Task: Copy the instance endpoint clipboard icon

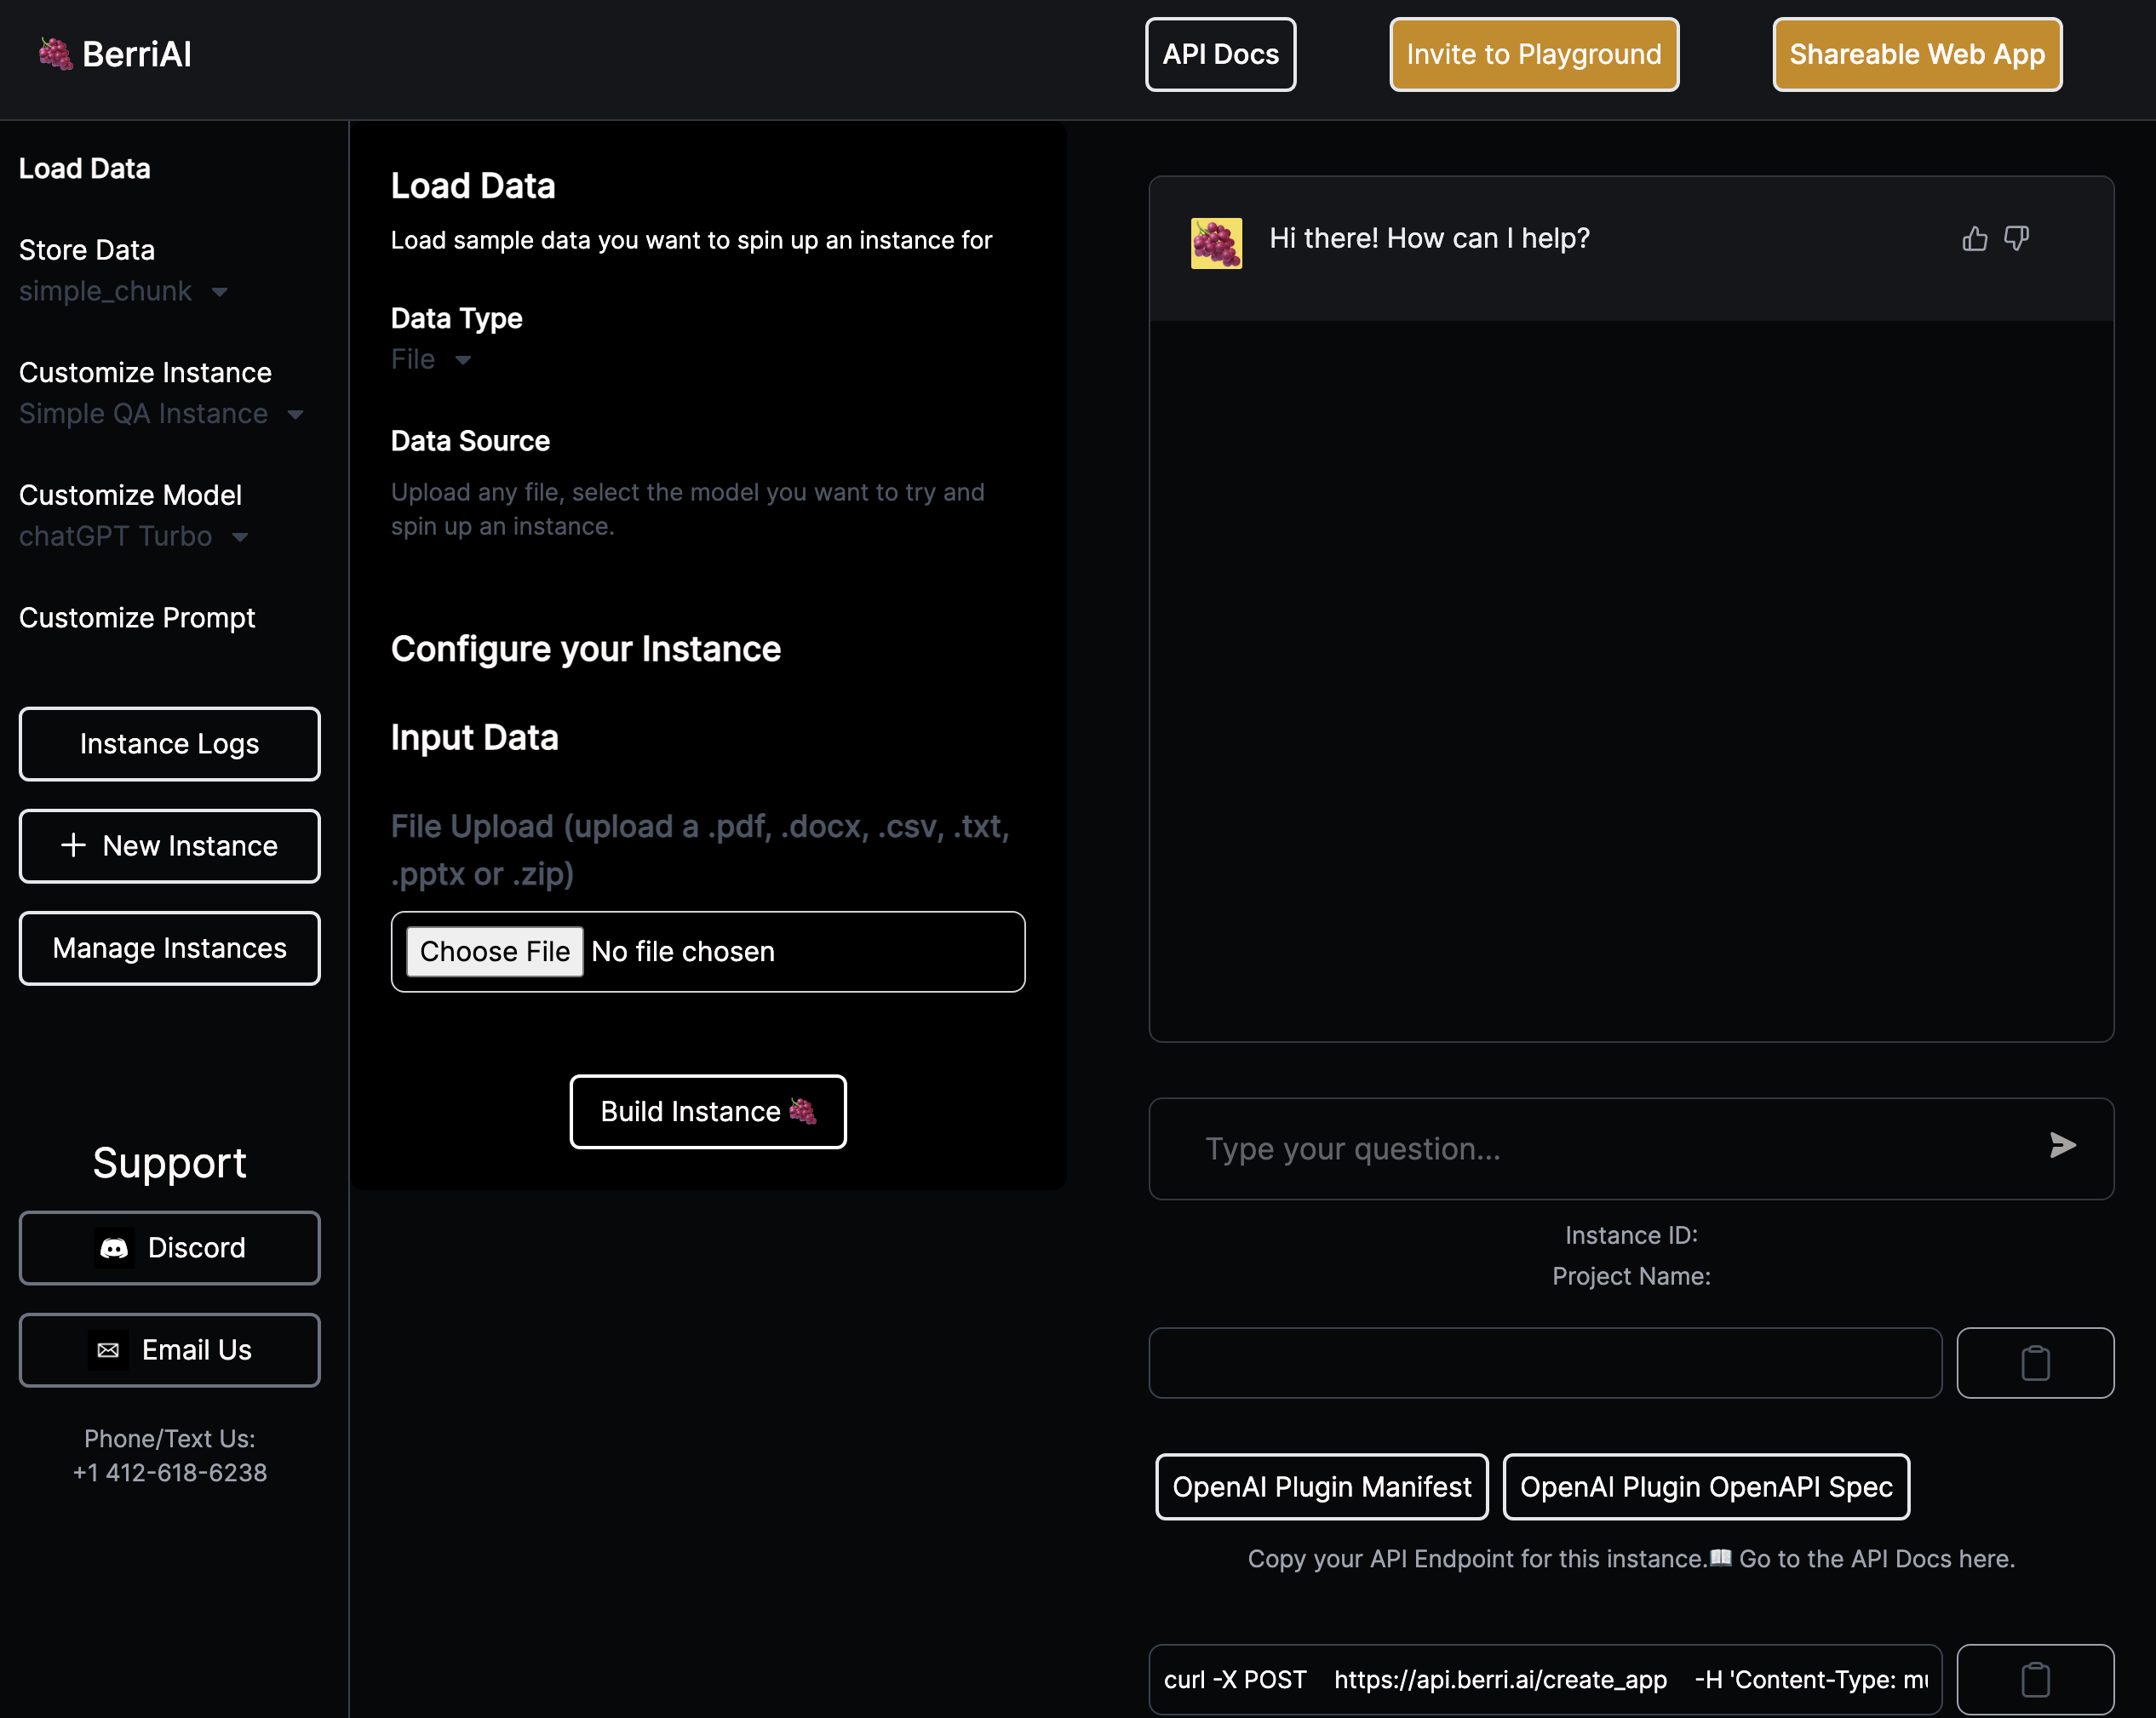Action: [x=2035, y=1362]
